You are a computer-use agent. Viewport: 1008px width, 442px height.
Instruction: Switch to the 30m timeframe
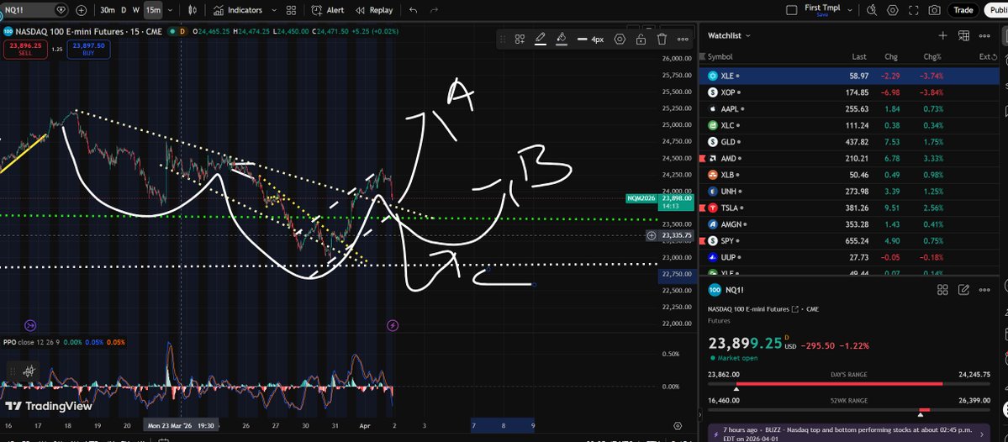108,10
